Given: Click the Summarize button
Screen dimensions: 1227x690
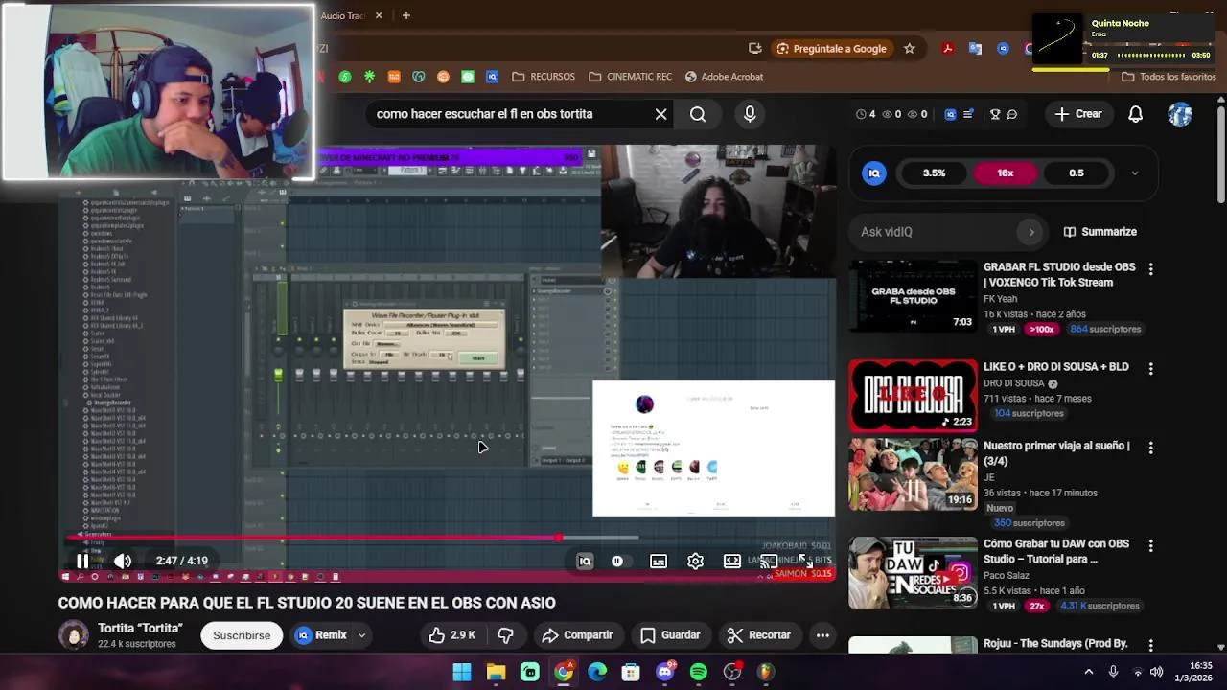Looking at the screenshot, I should pos(1100,232).
